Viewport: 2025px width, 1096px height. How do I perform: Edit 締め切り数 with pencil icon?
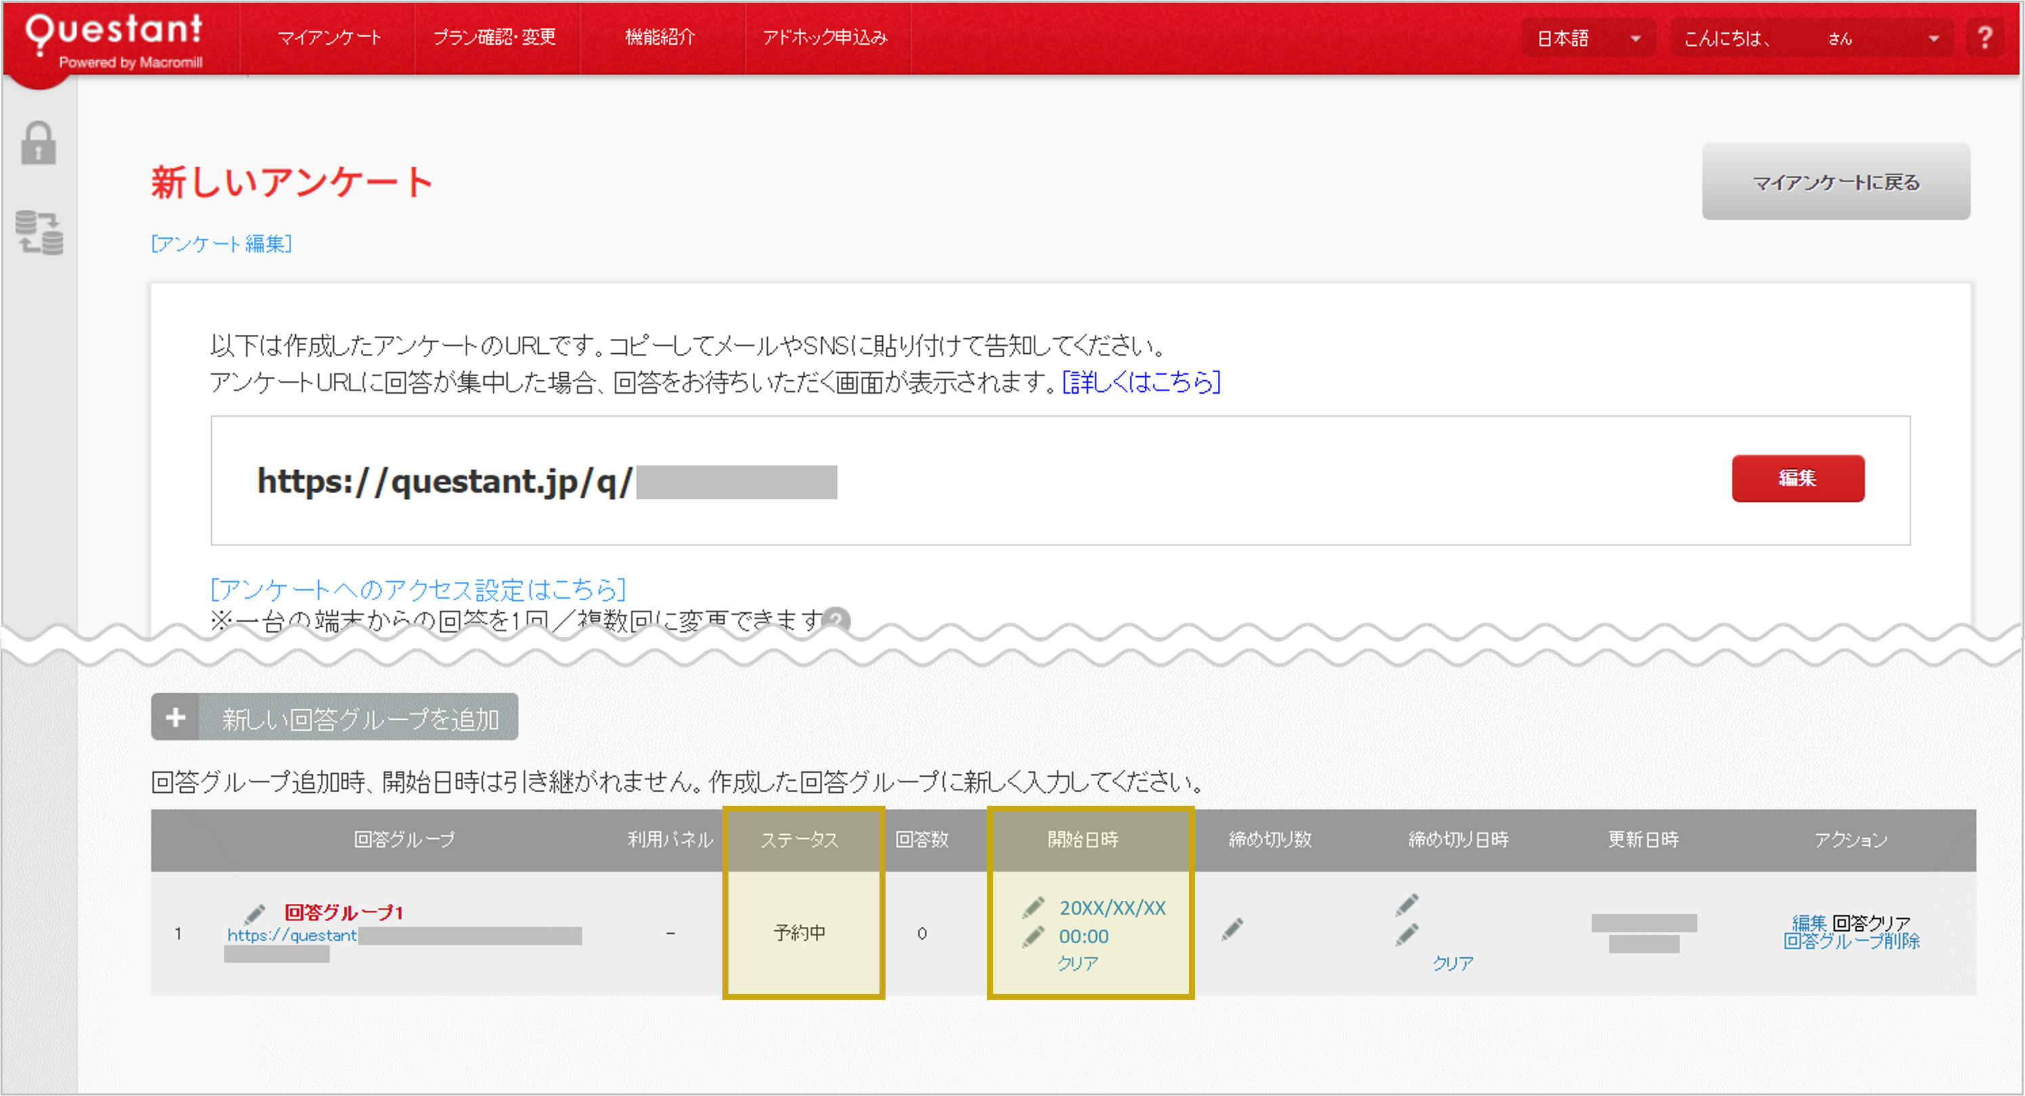coord(1233,930)
